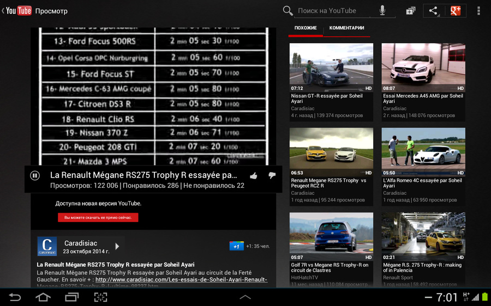Dislike the video with thumbs down

pos(272,175)
